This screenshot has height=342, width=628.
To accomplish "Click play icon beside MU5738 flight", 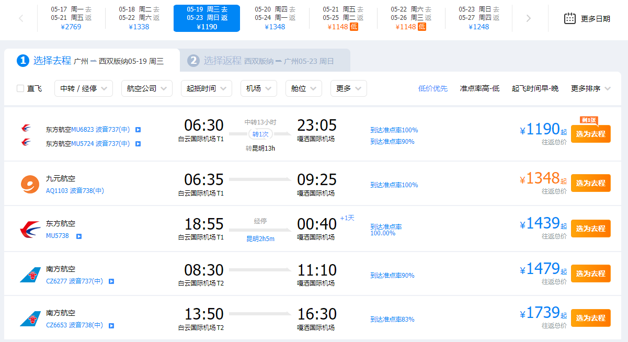I will tap(79, 236).
